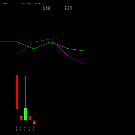The image size is (135, 135).
Task: Click the open value O: 5.05
Action: pyautogui.click(x=47, y=9)
